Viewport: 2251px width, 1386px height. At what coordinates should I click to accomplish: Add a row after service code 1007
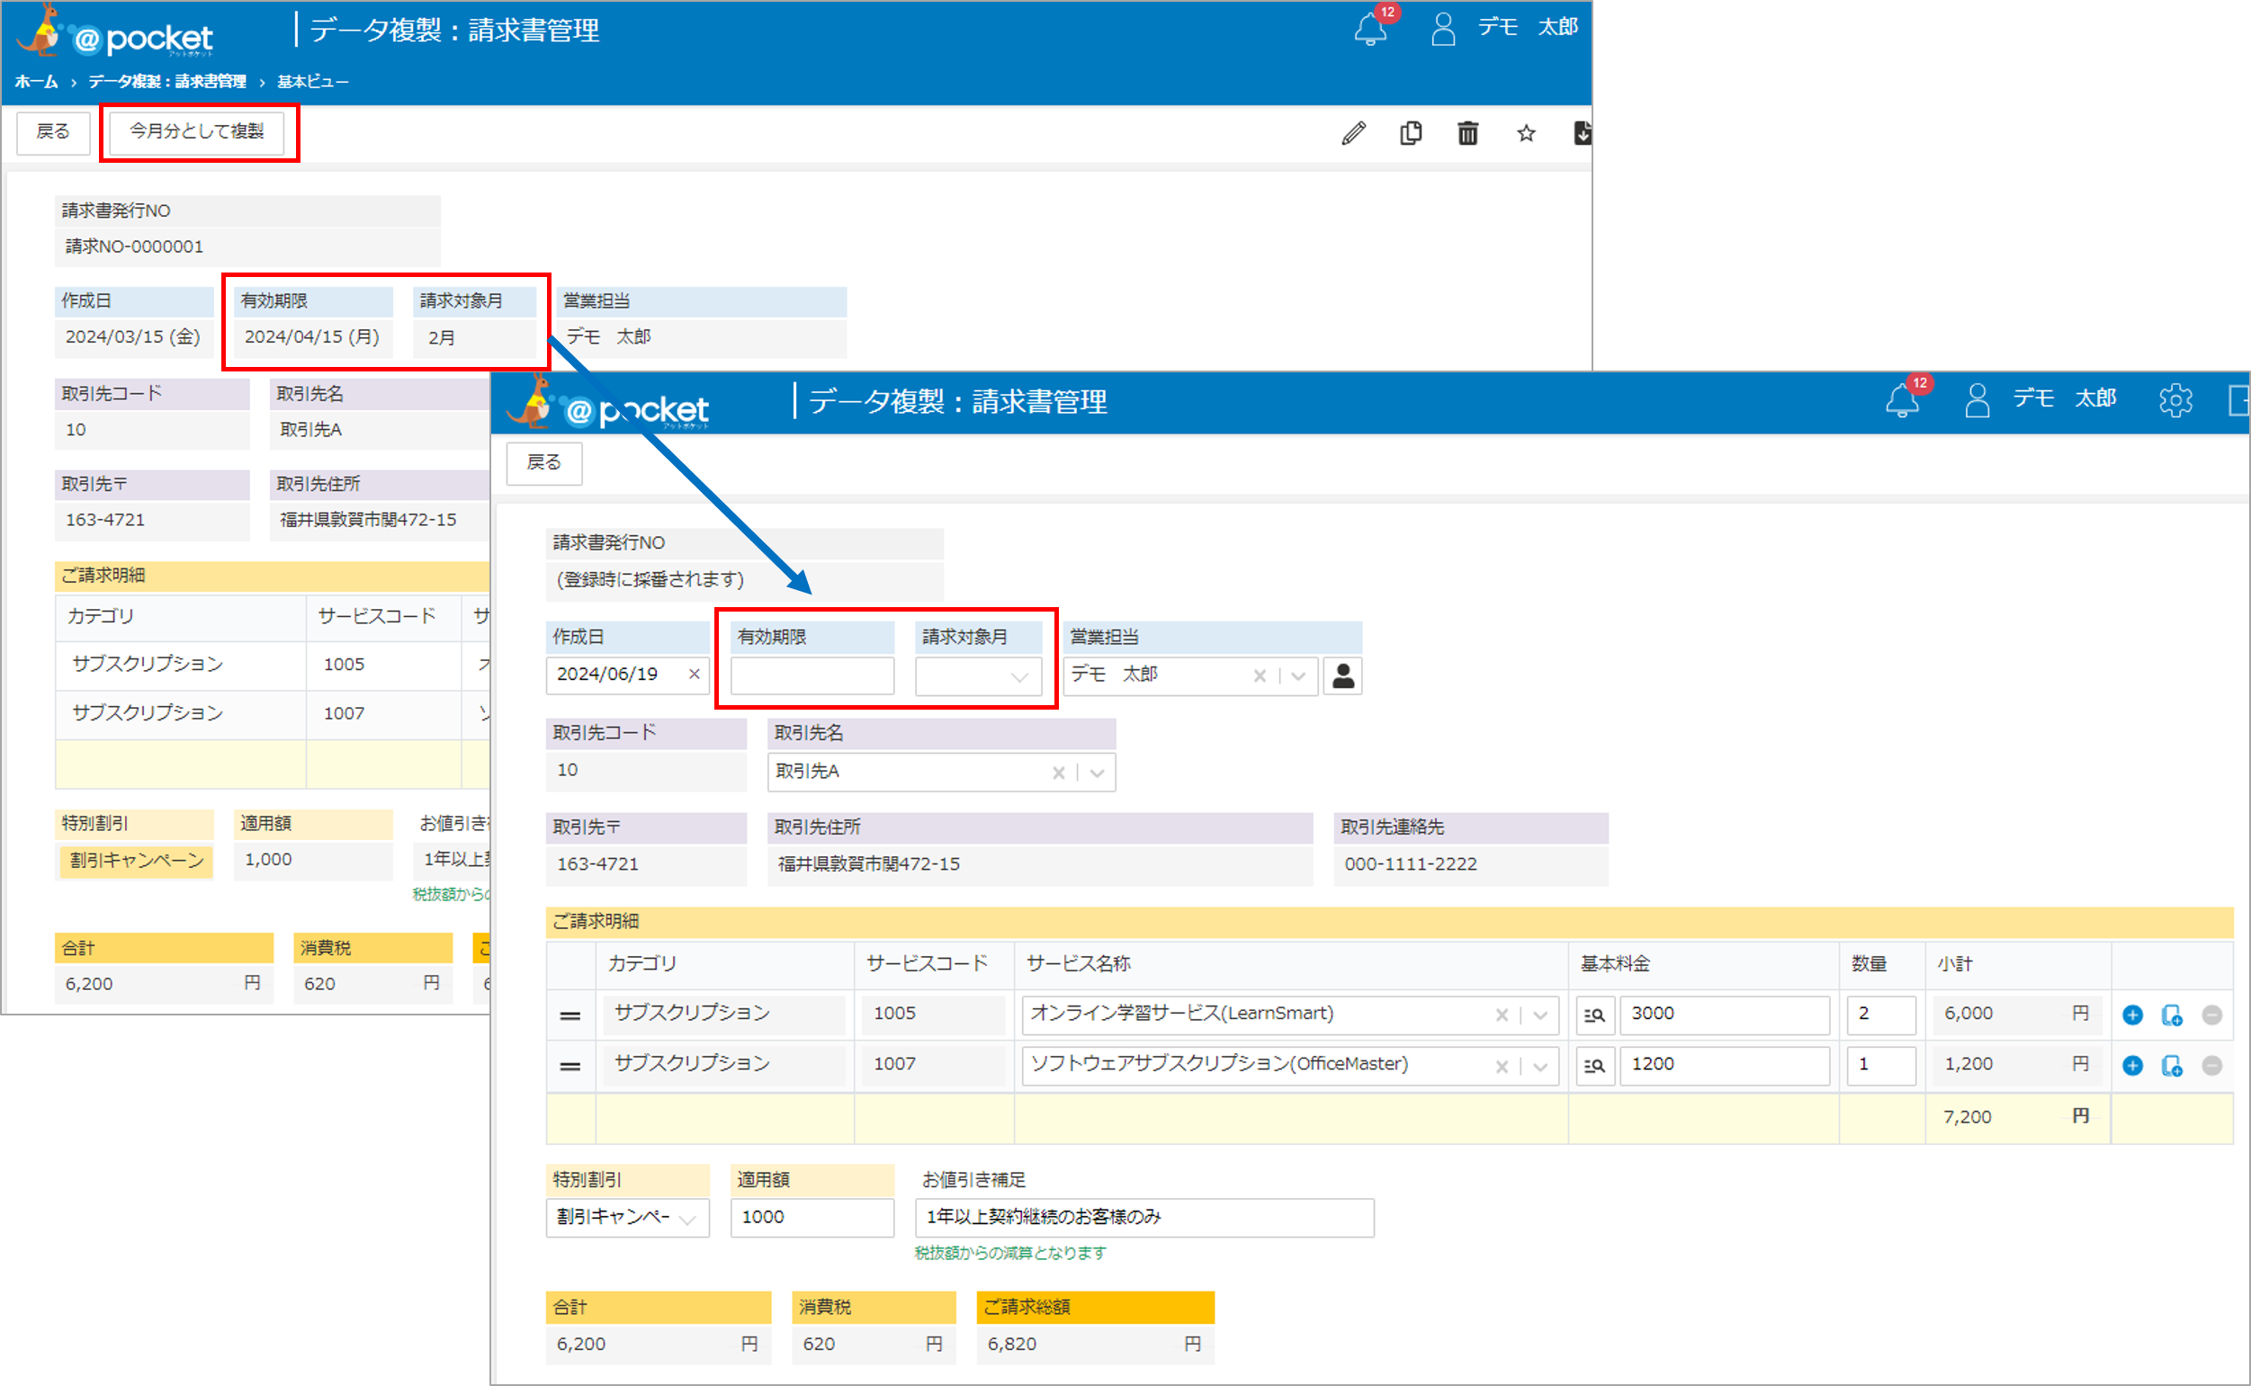point(2133,1065)
